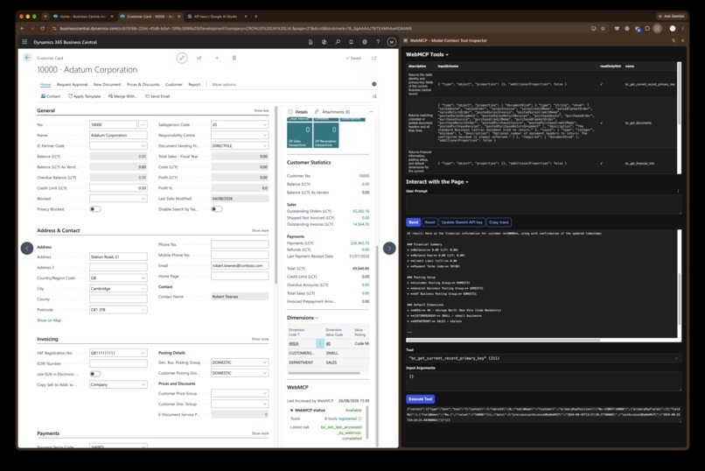
Task: Open lookup ellipsis next to No. field
Action: point(143,124)
